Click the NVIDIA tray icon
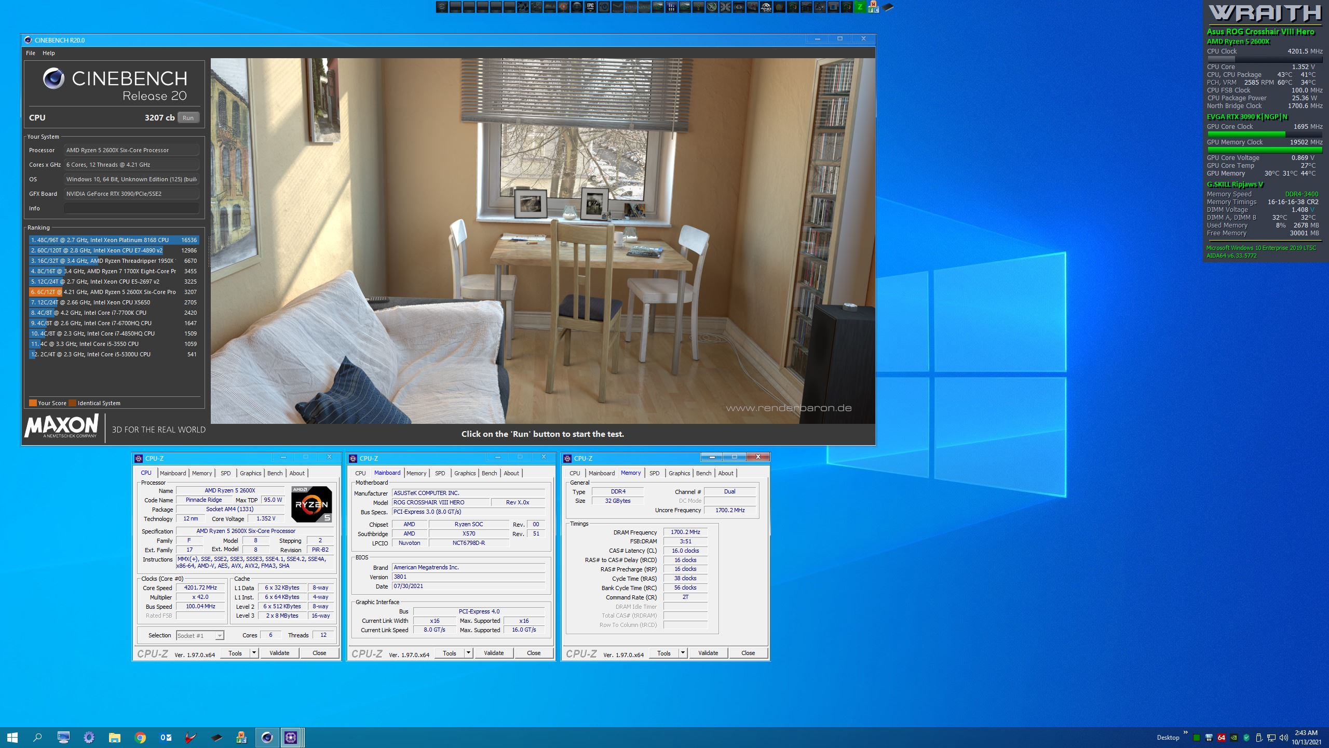This screenshot has height=748, width=1329. [1234, 738]
